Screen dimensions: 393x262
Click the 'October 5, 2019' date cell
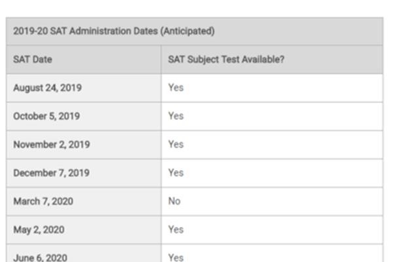click(x=47, y=116)
